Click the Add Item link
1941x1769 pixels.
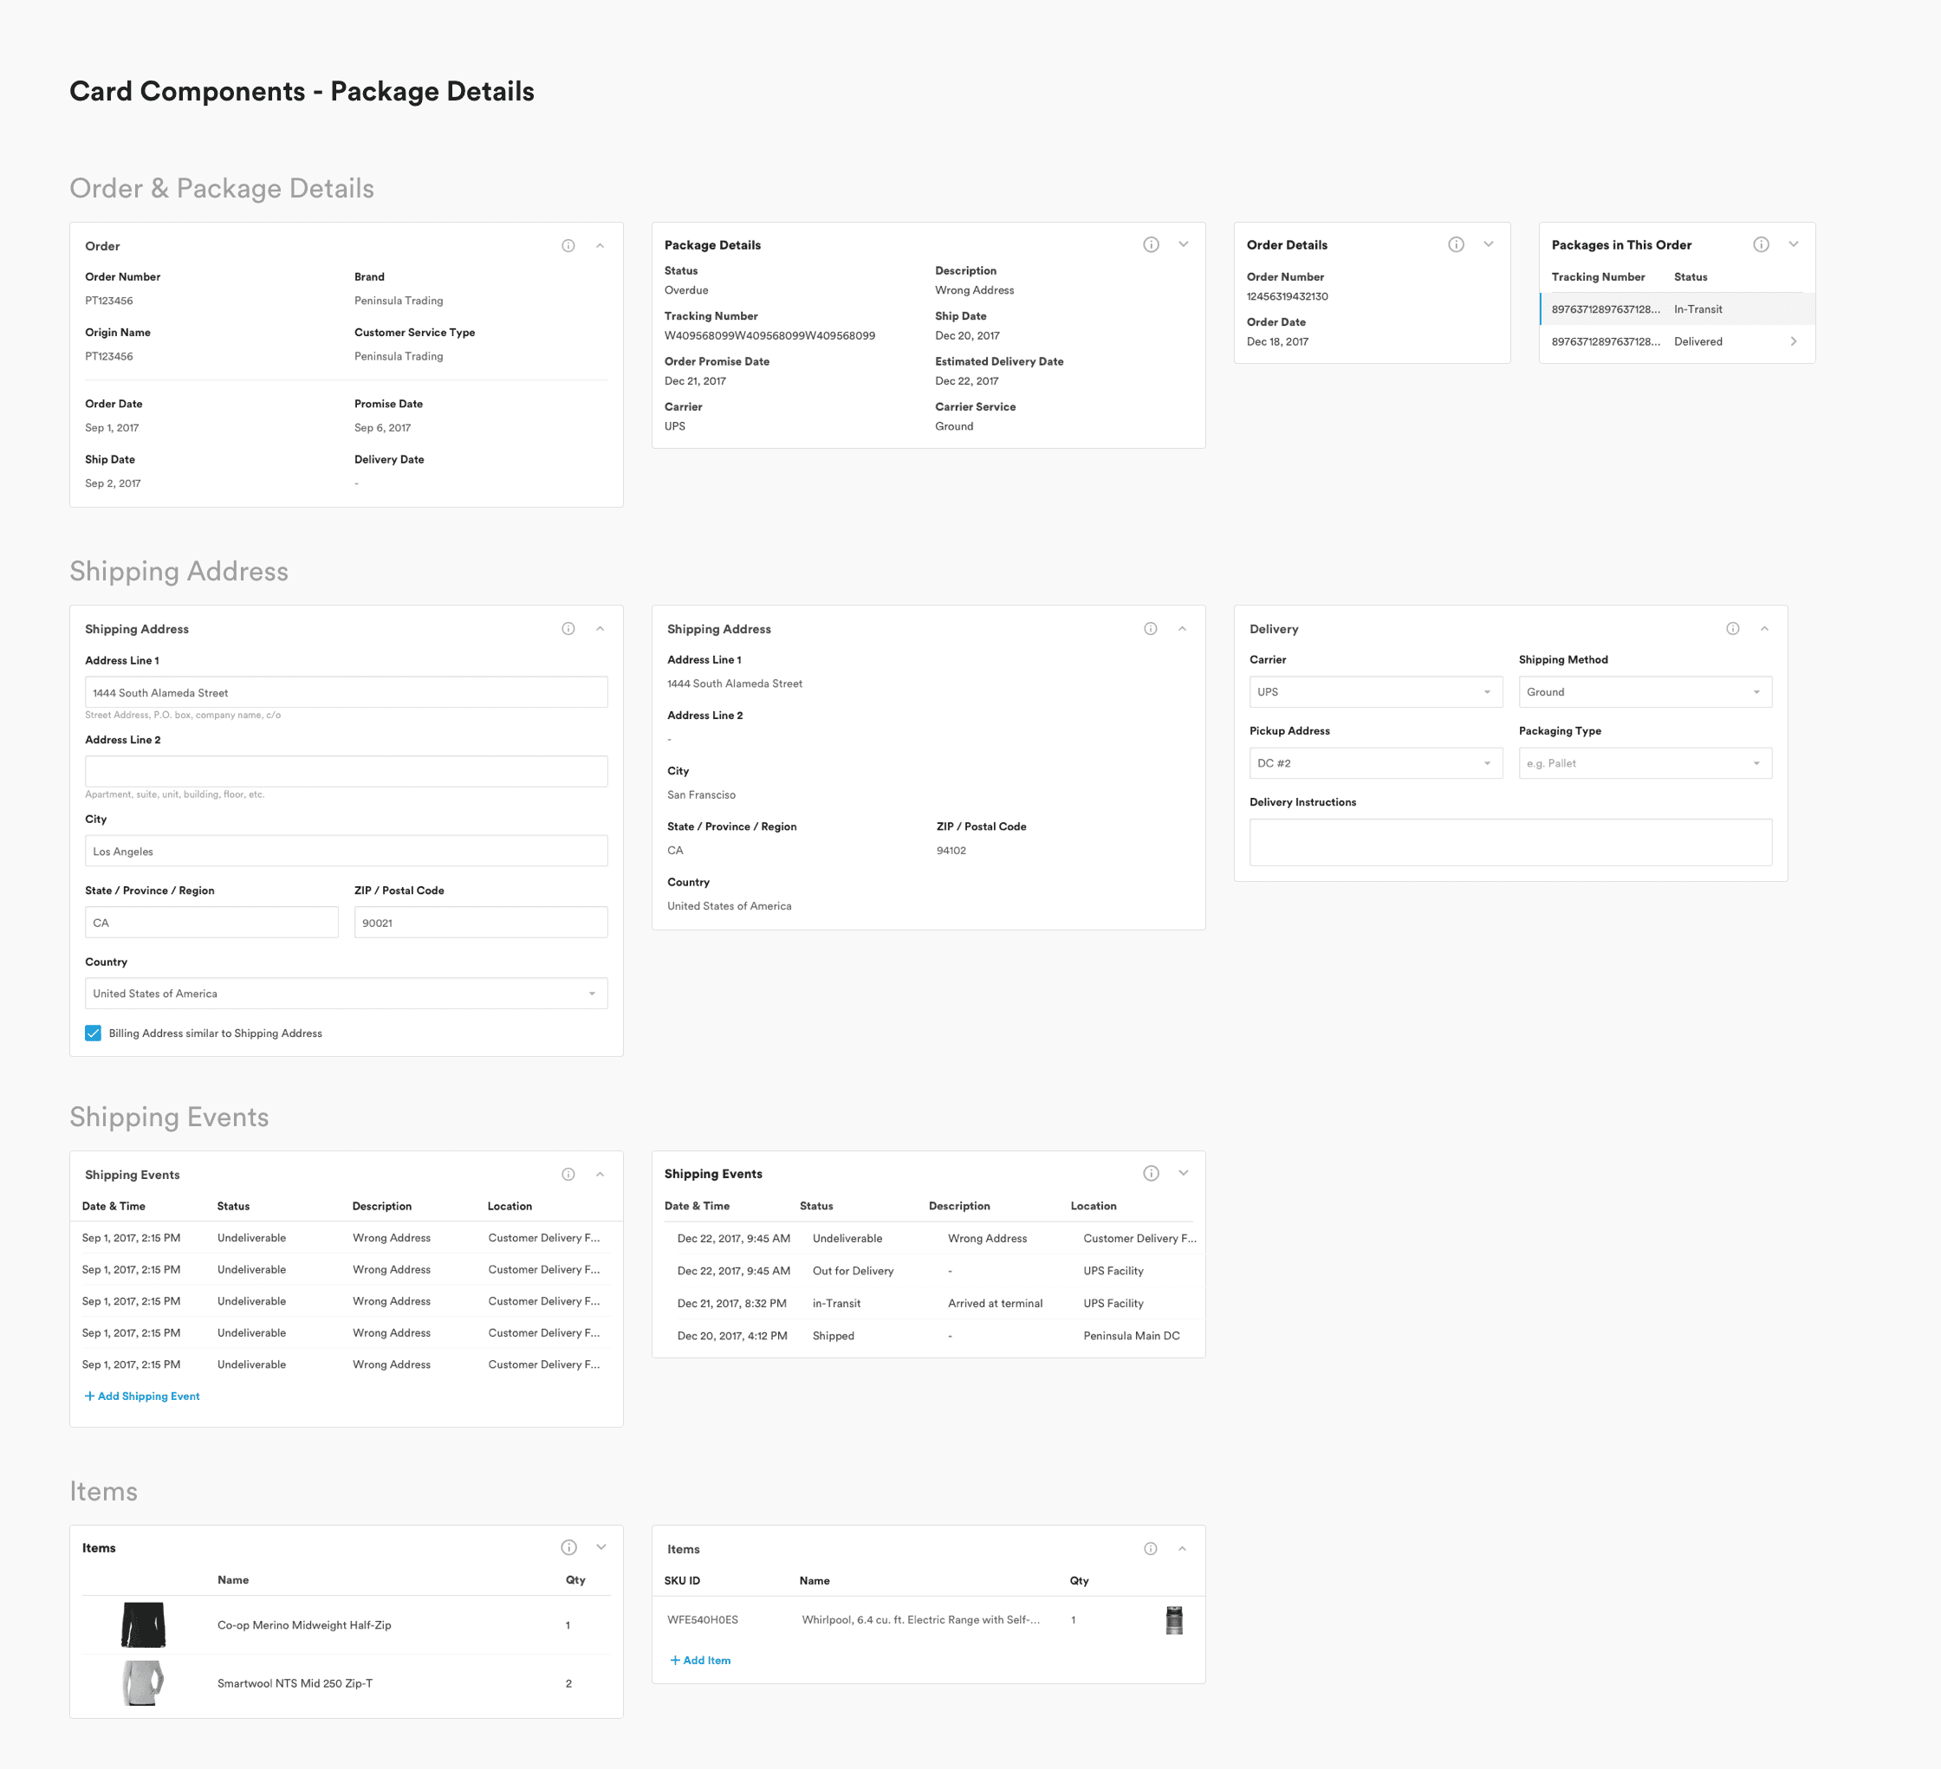click(700, 1659)
